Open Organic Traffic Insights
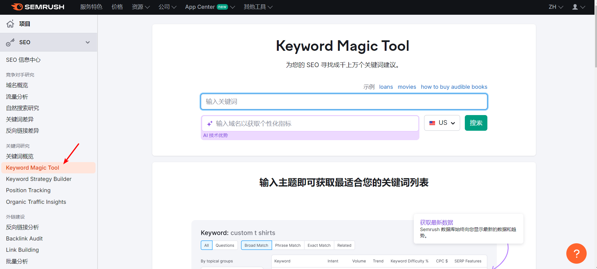 36,202
